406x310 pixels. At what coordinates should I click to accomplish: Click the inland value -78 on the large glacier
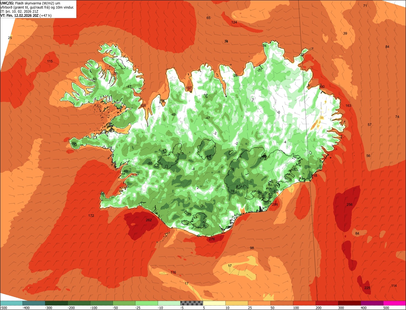pyautogui.click(x=232, y=191)
